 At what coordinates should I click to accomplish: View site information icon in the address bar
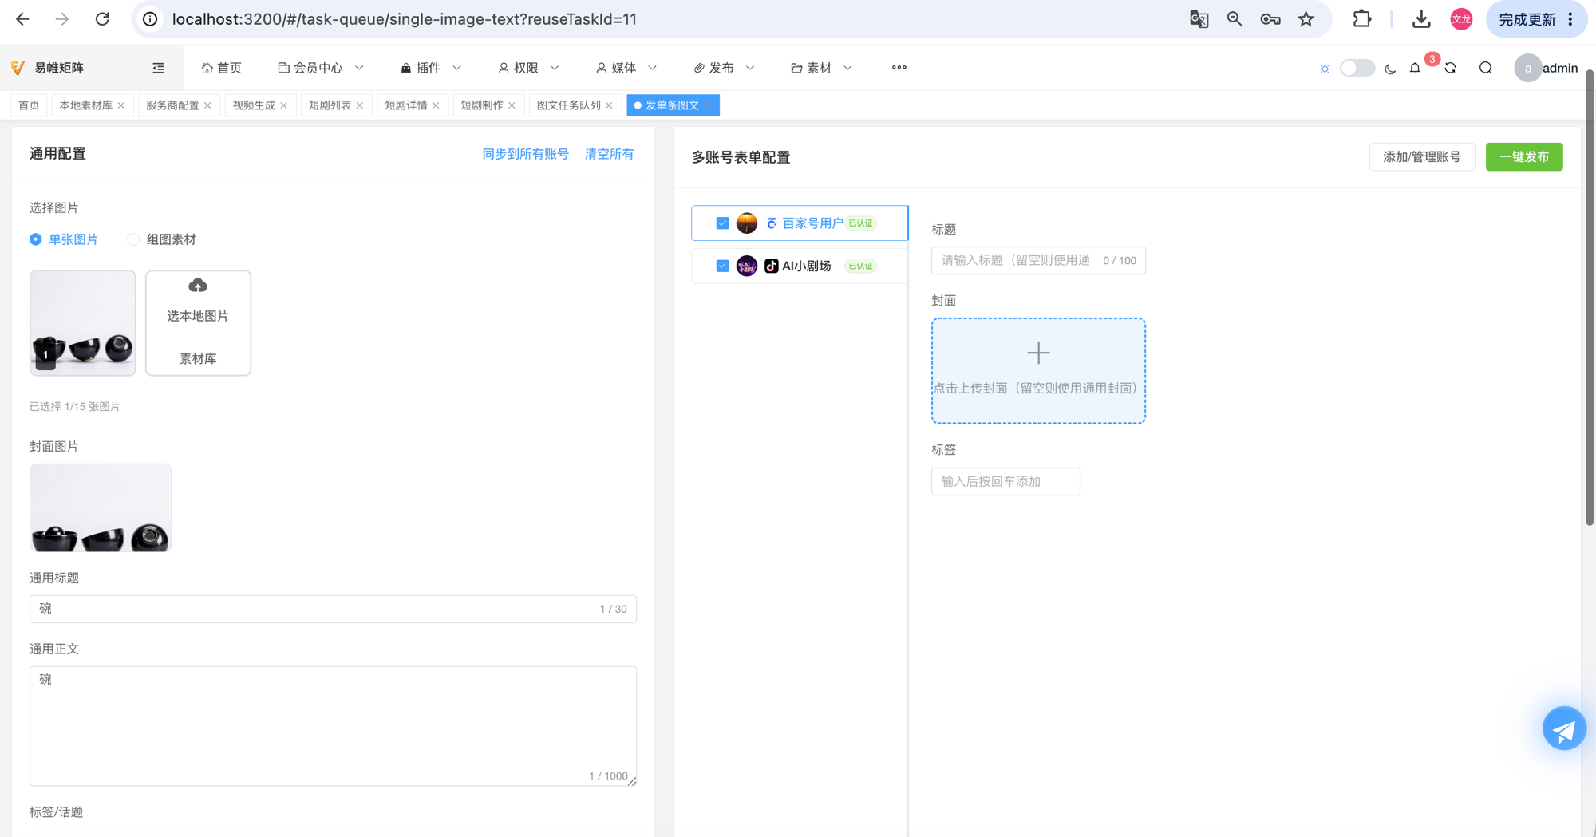click(x=150, y=19)
